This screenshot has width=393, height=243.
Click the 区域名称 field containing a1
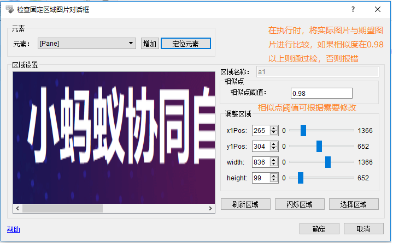pos(318,72)
